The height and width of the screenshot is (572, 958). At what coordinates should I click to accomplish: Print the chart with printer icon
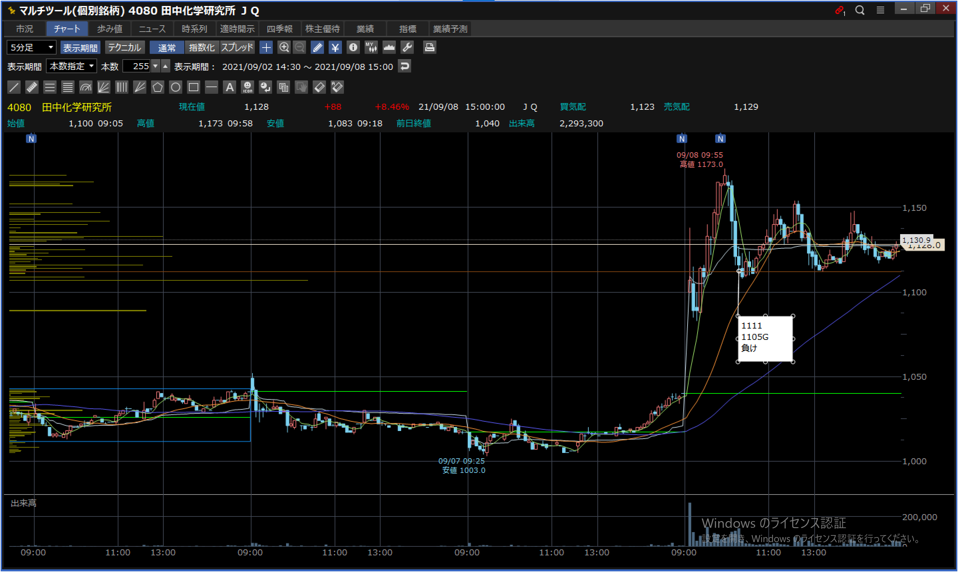429,48
